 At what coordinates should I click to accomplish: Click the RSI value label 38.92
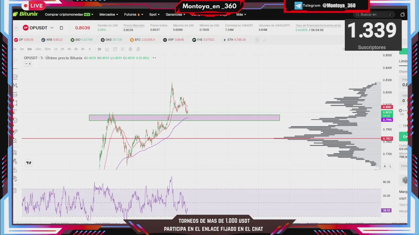tap(387, 211)
